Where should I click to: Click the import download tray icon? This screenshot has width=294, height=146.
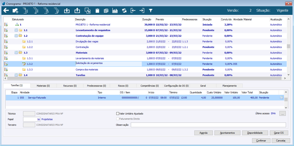pos(67,11)
